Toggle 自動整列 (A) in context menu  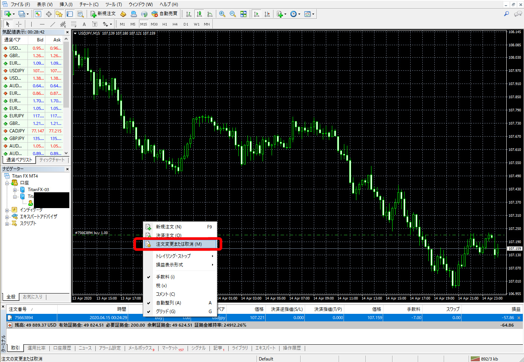click(180, 303)
